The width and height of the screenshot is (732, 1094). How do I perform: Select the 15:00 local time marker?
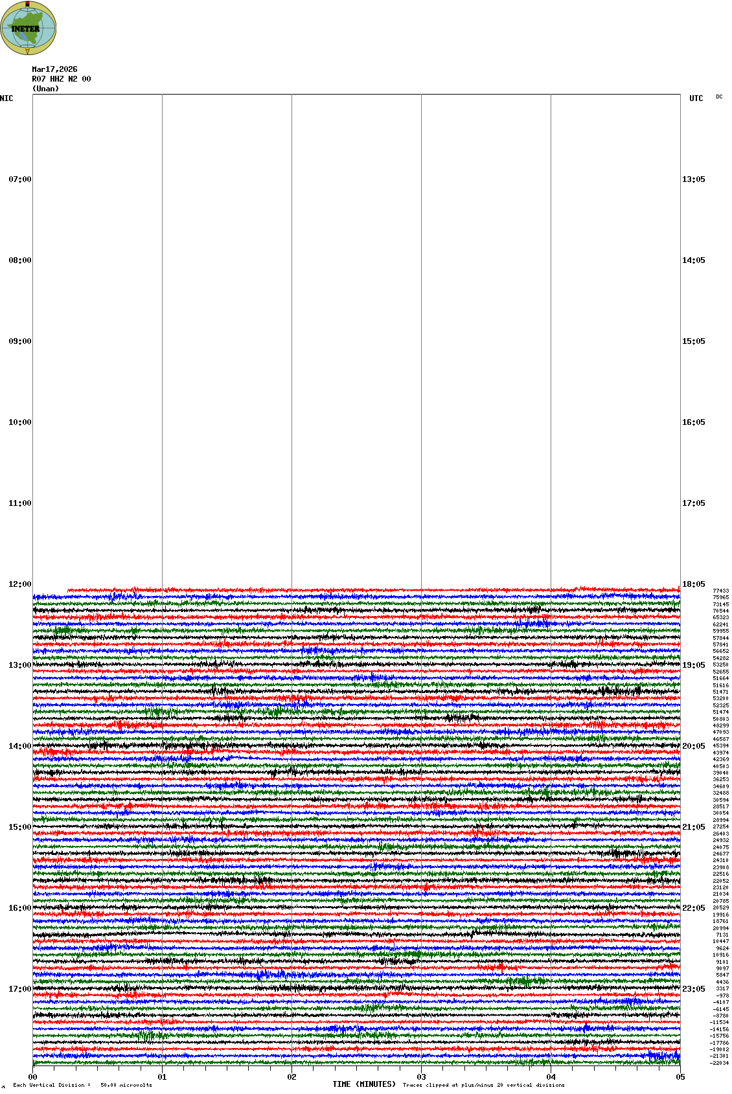click(19, 827)
